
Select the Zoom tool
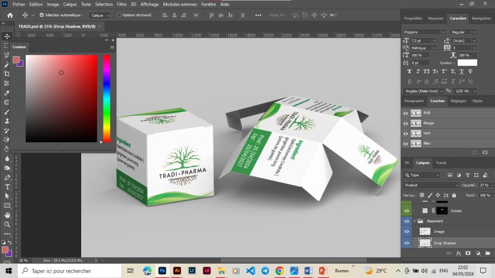pos(7,225)
